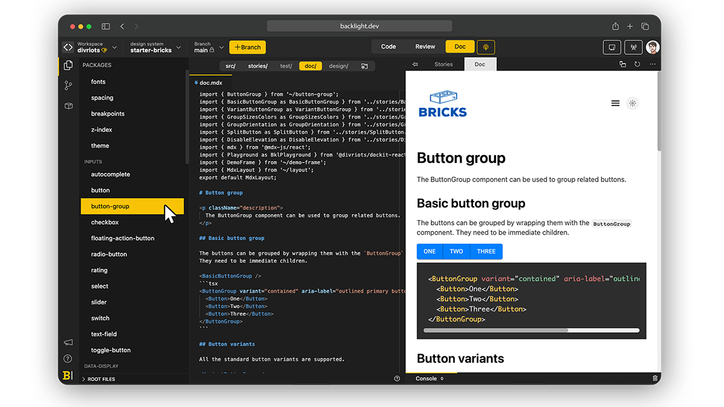The image size is (724, 407).
Task: Open the hamburger menu in Bricks doc
Action: click(615, 103)
